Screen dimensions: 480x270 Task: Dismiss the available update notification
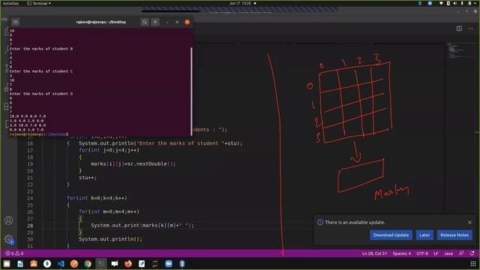pyautogui.click(x=469, y=222)
